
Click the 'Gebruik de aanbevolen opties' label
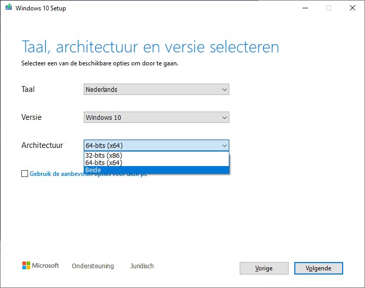pyautogui.click(x=88, y=174)
